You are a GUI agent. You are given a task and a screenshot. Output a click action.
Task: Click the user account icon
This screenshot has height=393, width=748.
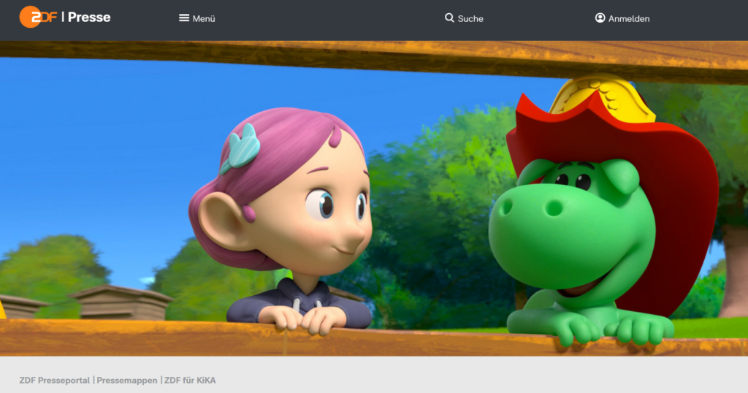(x=600, y=18)
